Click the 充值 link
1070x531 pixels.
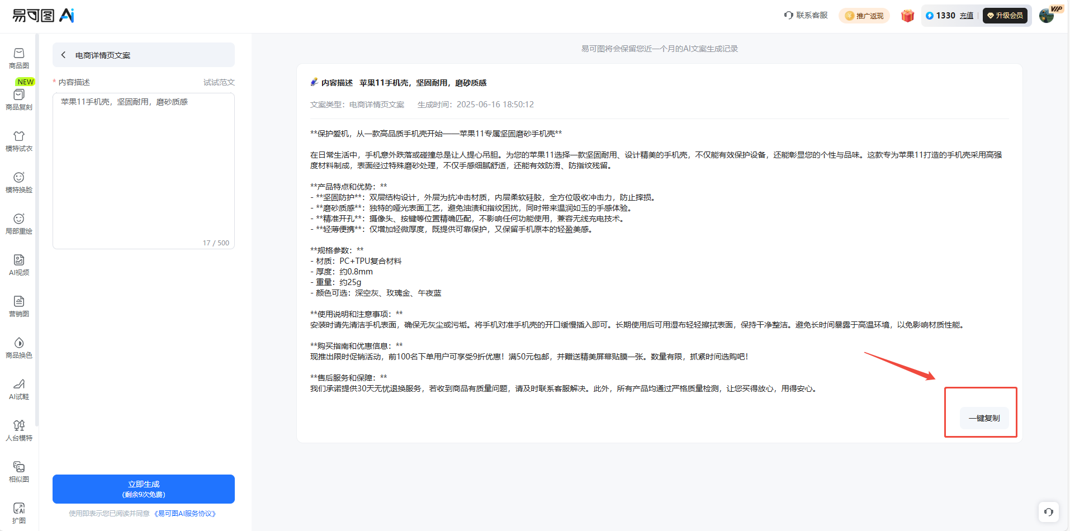967,16
